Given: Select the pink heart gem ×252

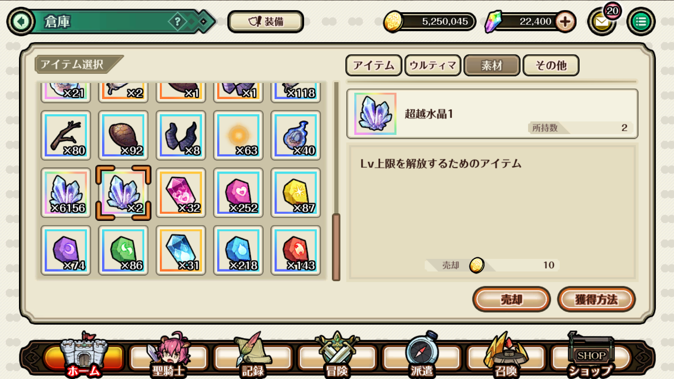Looking at the screenshot, I should click(238, 193).
